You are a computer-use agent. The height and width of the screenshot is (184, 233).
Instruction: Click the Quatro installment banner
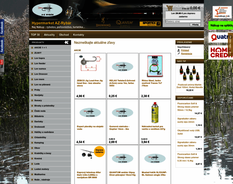[221, 37]
